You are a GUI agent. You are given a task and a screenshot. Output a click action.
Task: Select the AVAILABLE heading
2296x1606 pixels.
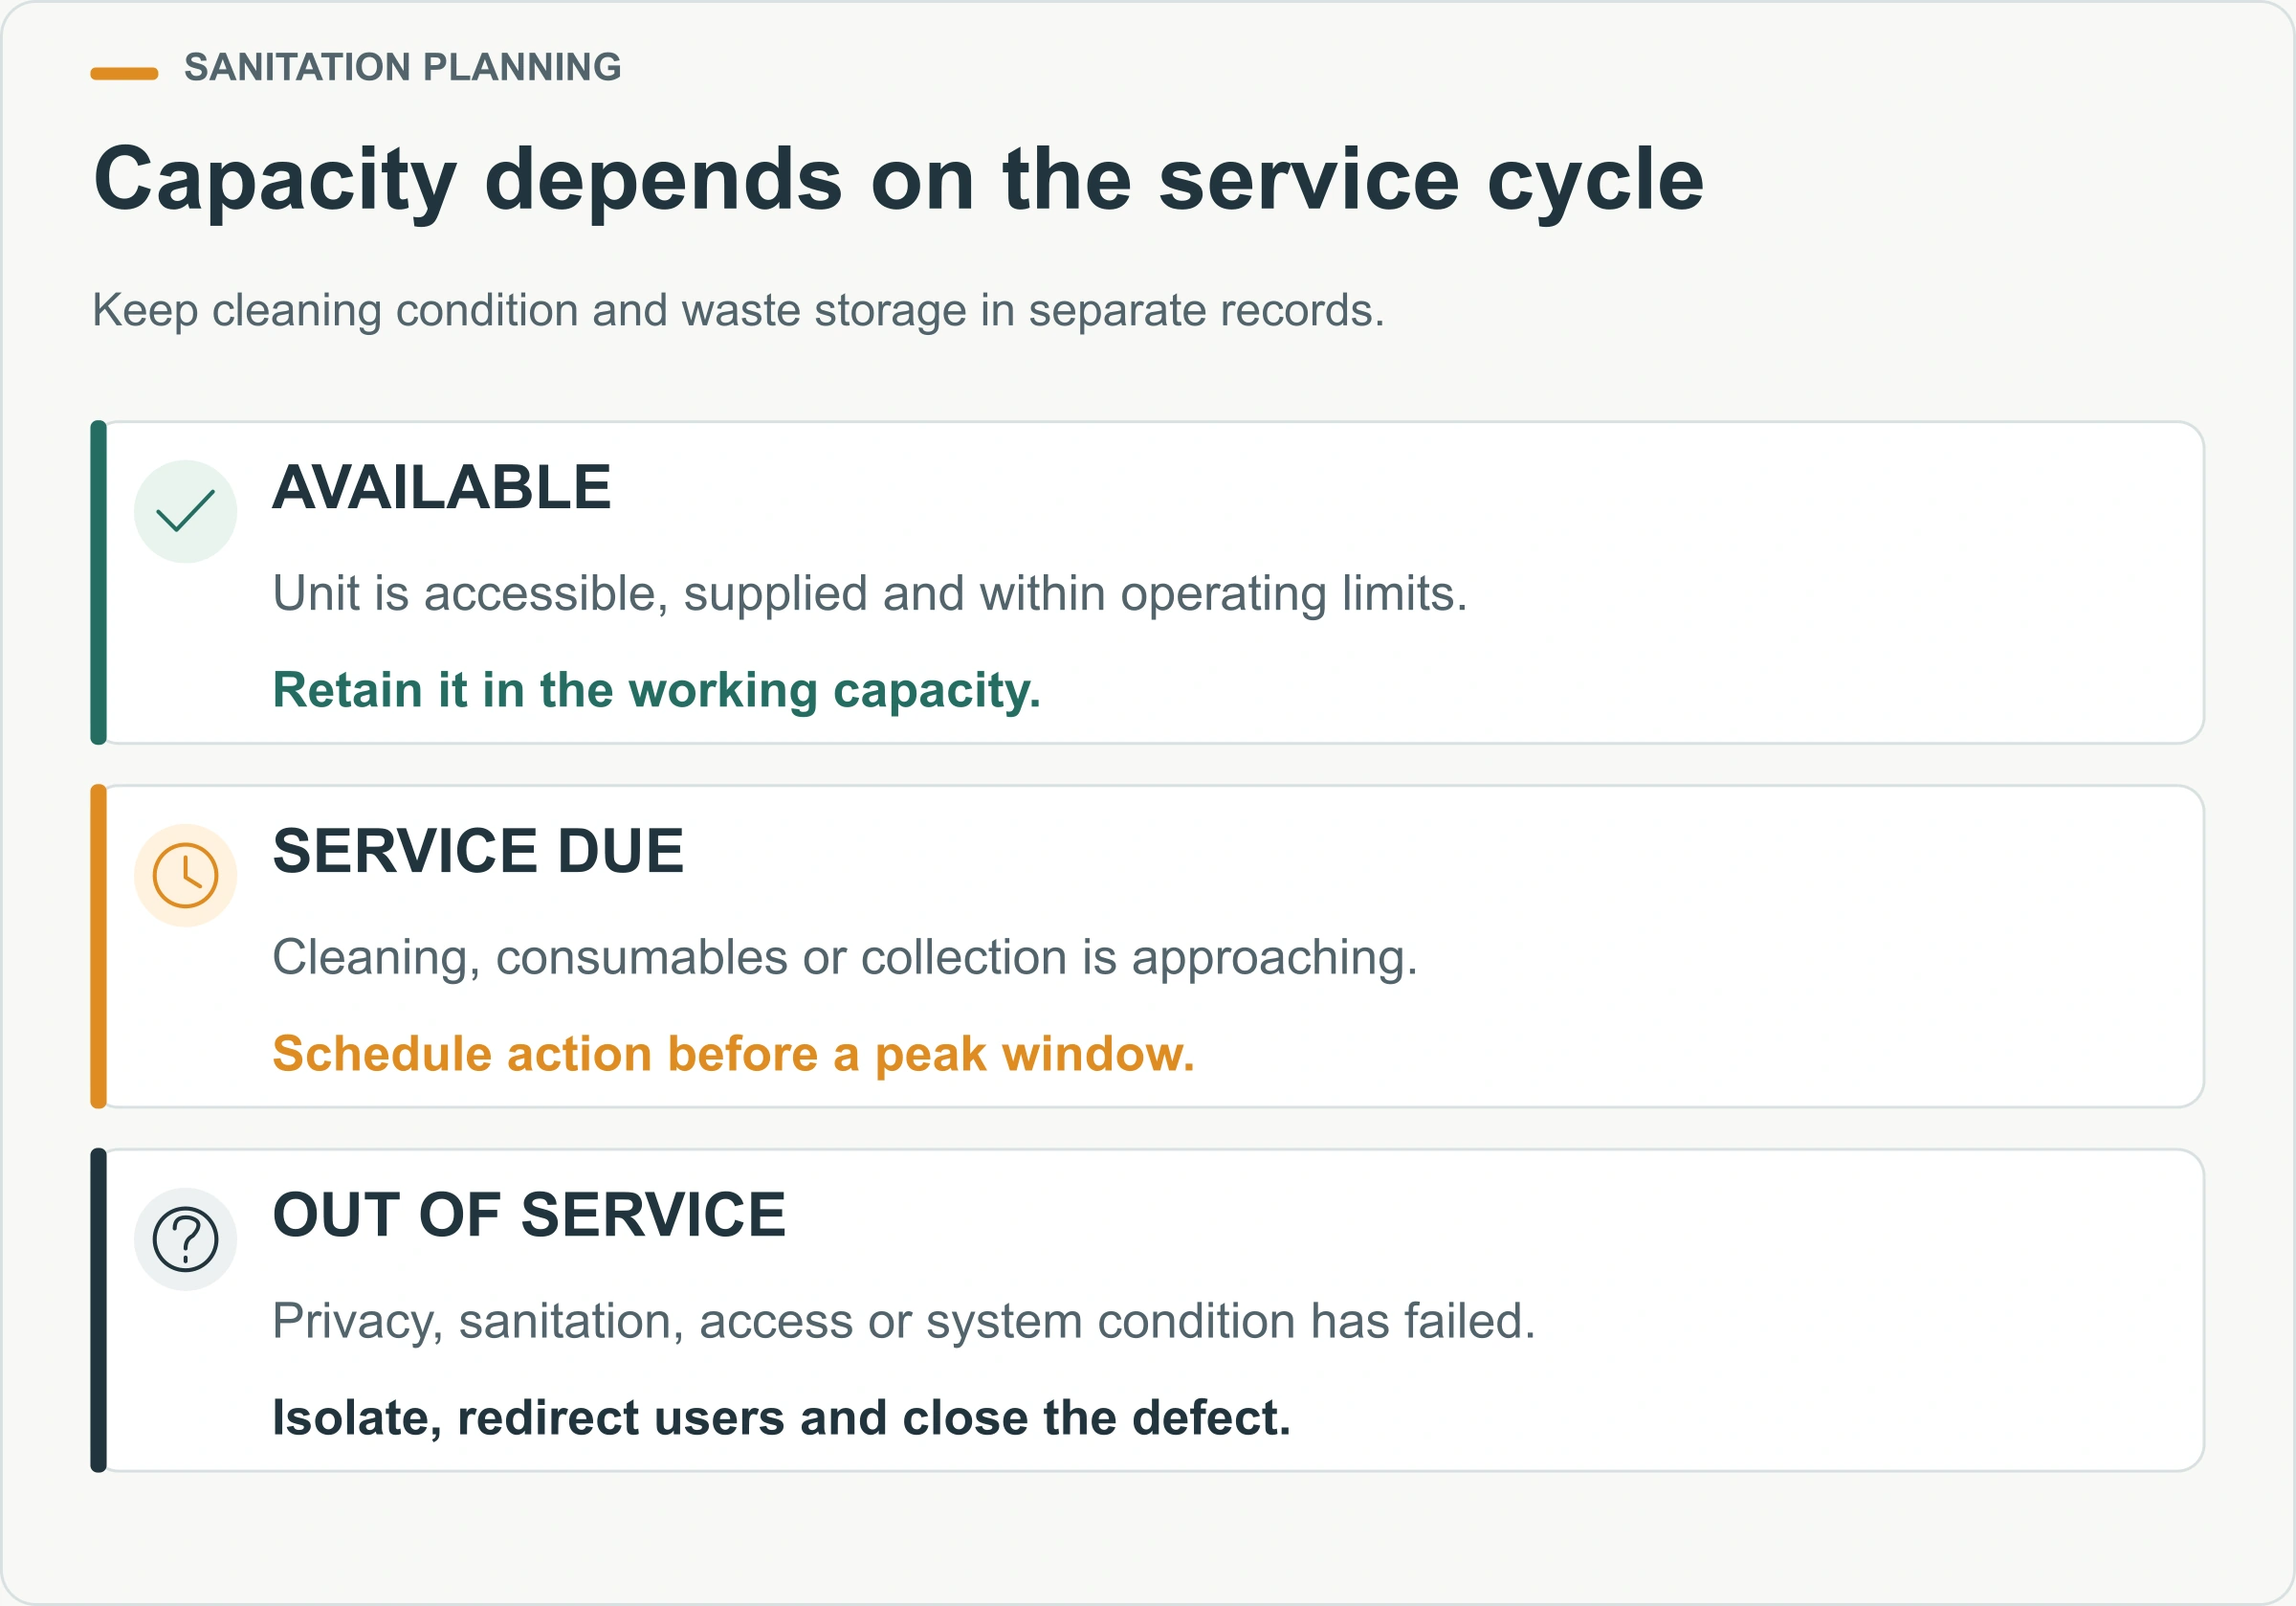pyautogui.click(x=442, y=488)
